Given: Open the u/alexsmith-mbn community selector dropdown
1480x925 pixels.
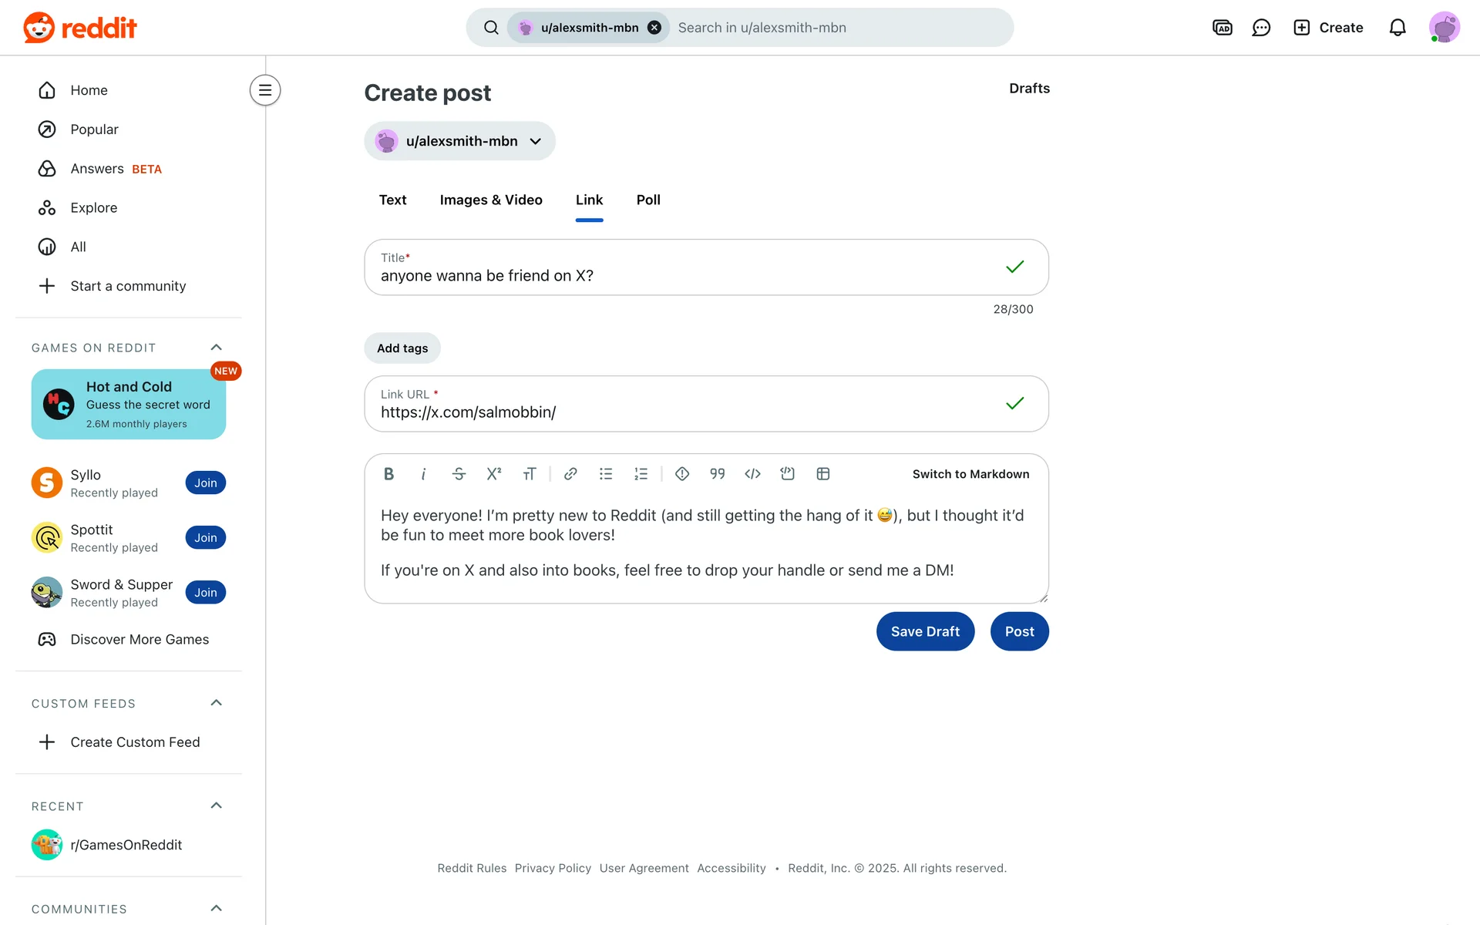Looking at the screenshot, I should tap(459, 141).
